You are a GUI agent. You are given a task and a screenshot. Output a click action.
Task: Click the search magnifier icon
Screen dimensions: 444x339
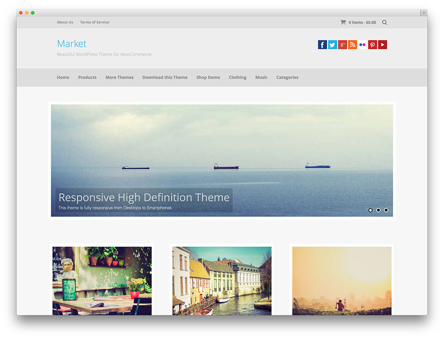point(384,22)
